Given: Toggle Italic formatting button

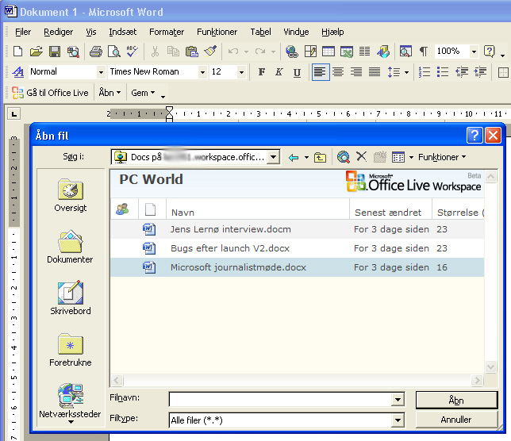Looking at the screenshot, I should point(279,72).
